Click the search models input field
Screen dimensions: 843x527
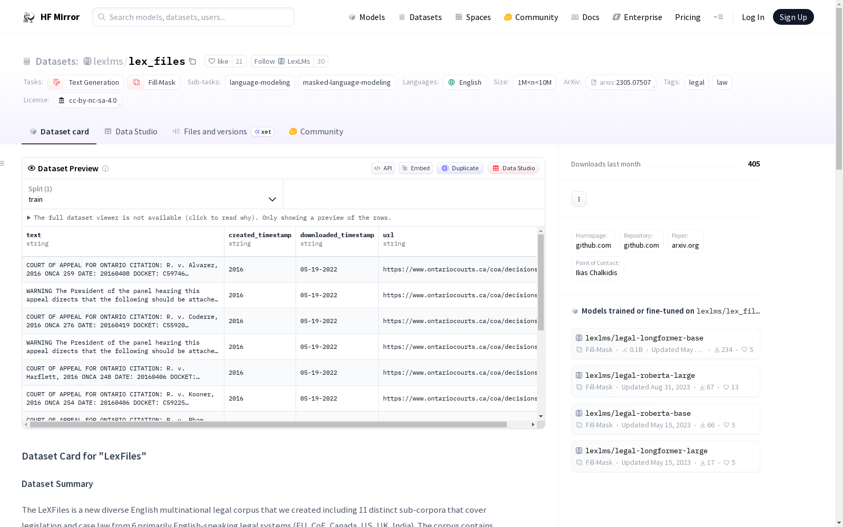coord(193,17)
